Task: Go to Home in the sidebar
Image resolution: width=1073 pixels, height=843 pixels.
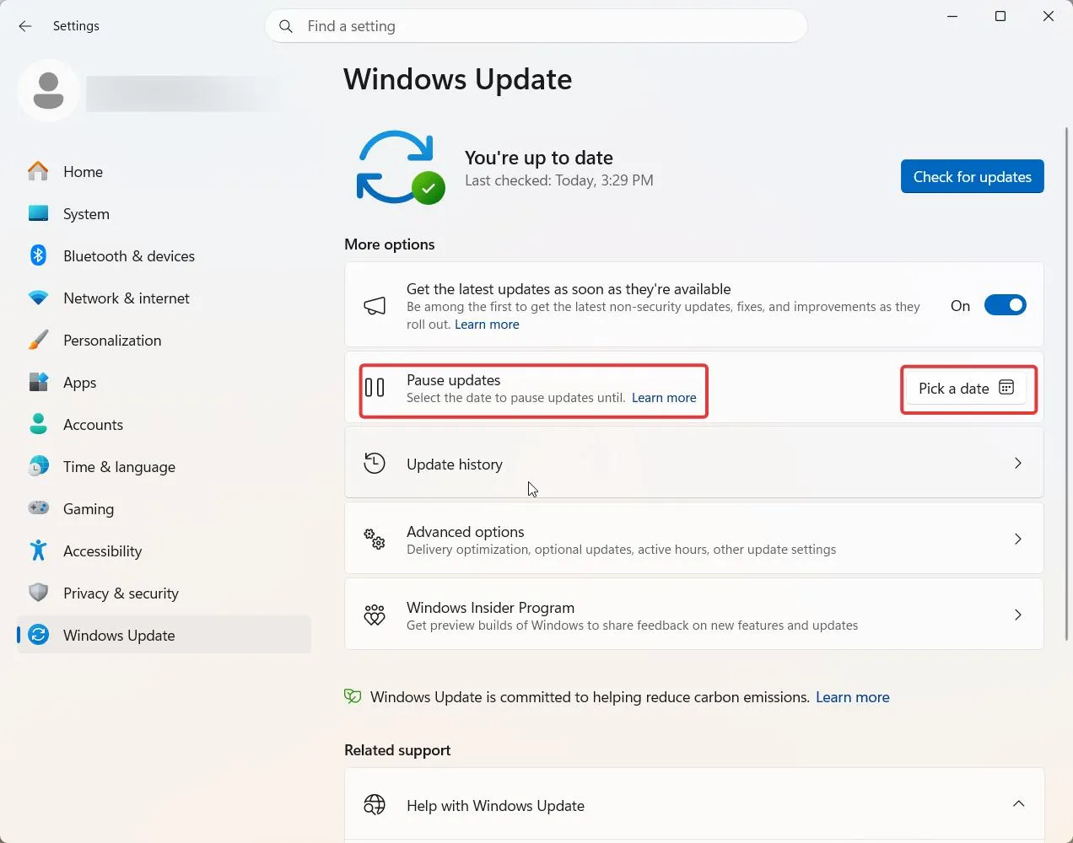Action: pos(164,171)
